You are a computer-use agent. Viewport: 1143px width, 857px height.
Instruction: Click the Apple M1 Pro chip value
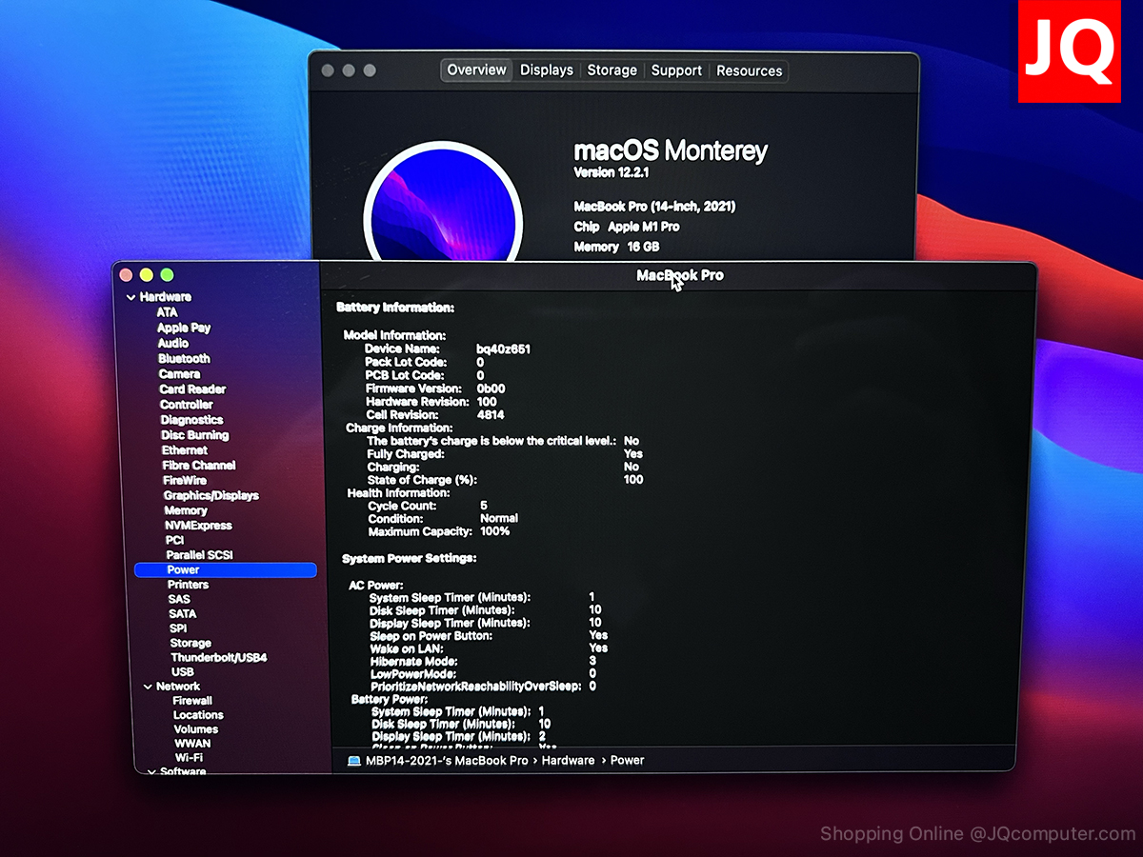(644, 227)
